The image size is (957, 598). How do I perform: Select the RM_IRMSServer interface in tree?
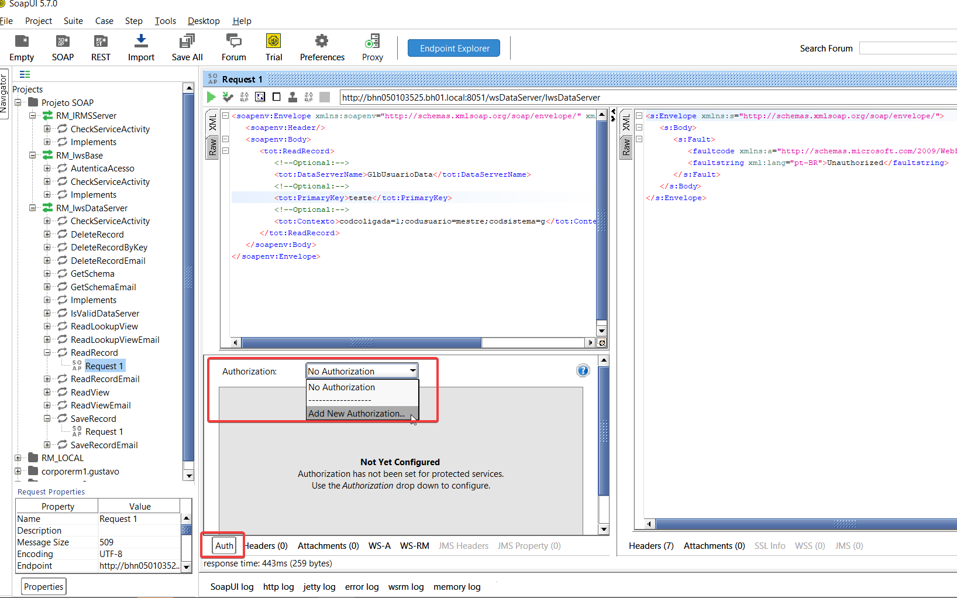[86, 116]
